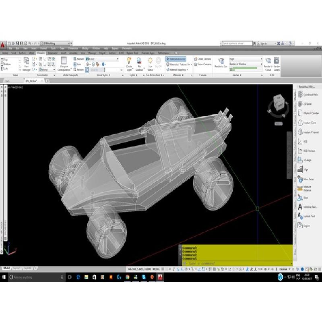Click the ViewCube in the viewport
Image resolution: width=322 pixels, height=322 pixels.
pyautogui.click(x=279, y=103)
